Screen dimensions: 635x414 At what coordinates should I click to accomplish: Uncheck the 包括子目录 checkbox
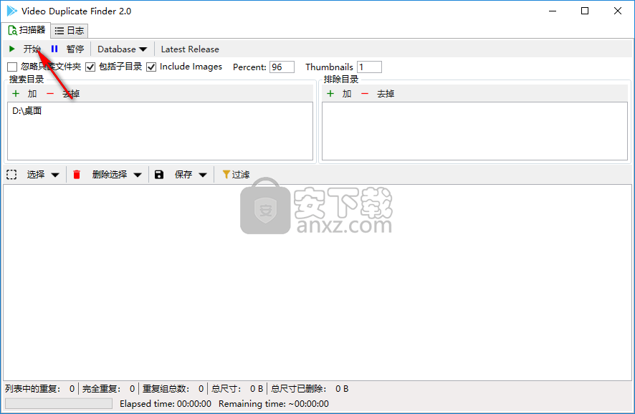(x=90, y=67)
